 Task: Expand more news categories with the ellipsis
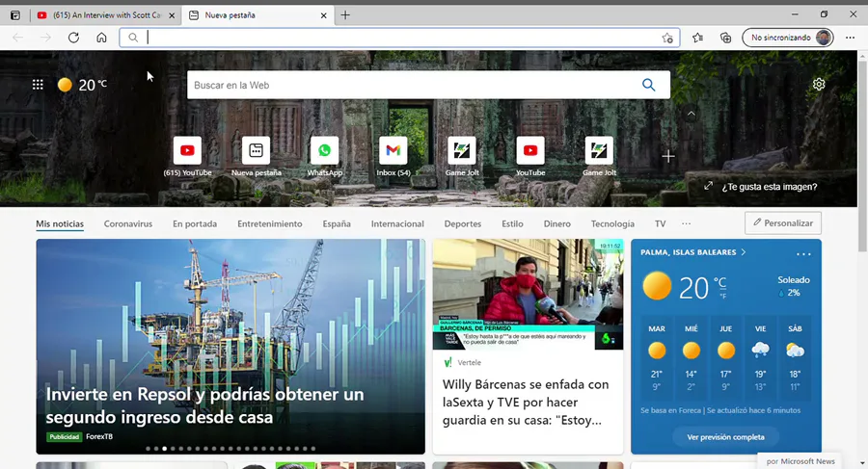[687, 223]
